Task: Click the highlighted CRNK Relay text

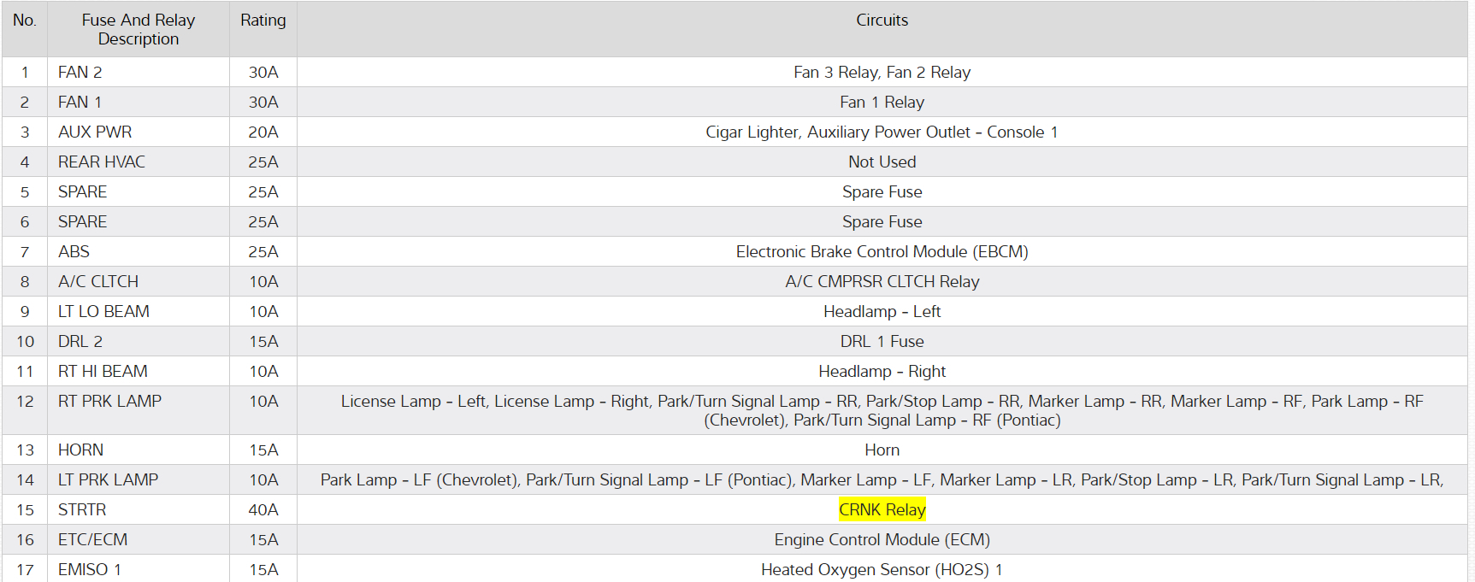Action: (x=882, y=509)
